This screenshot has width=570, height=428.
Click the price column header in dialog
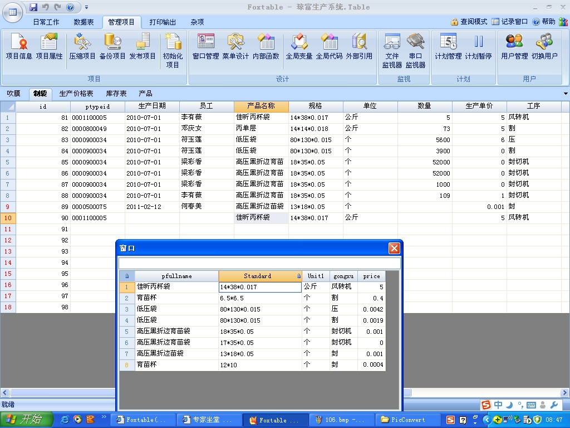click(x=371, y=276)
